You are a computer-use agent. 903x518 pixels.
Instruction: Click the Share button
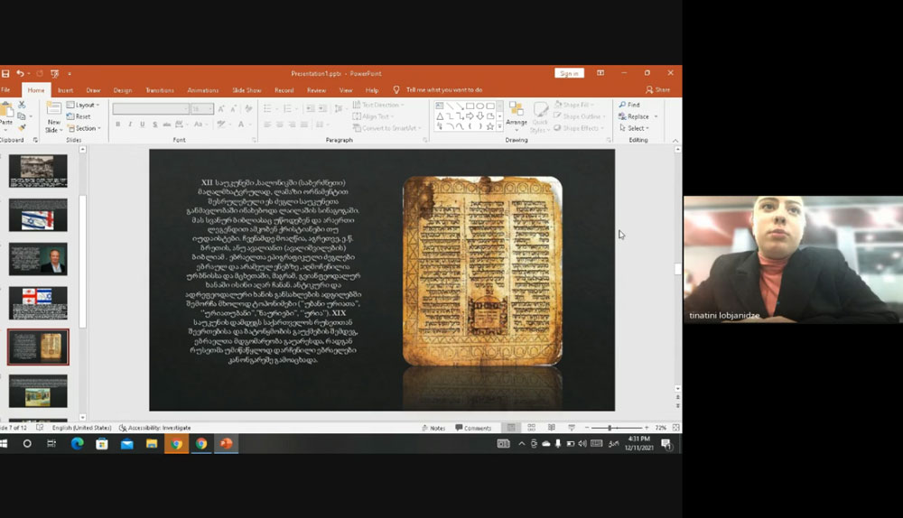(658, 90)
